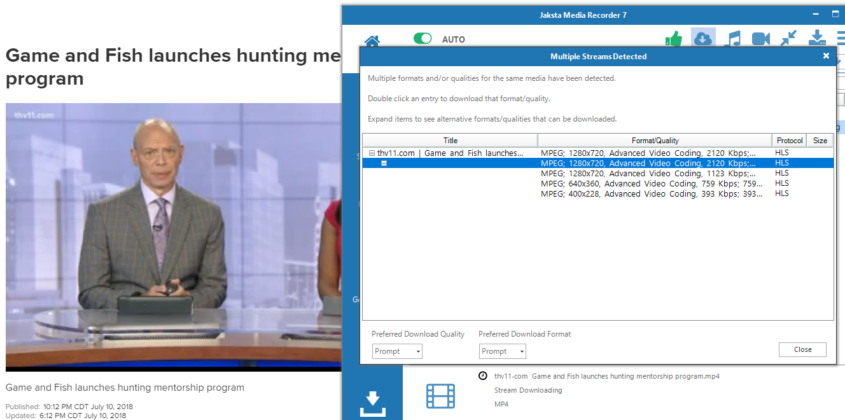This screenshot has height=420, width=845.
Task: Open the Preferred Download Format dropdown
Action: pyautogui.click(x=503, y=351)
